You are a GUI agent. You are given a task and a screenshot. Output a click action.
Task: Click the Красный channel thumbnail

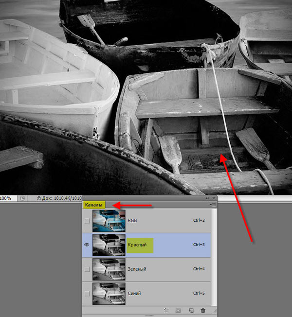(x=109, y=245)
